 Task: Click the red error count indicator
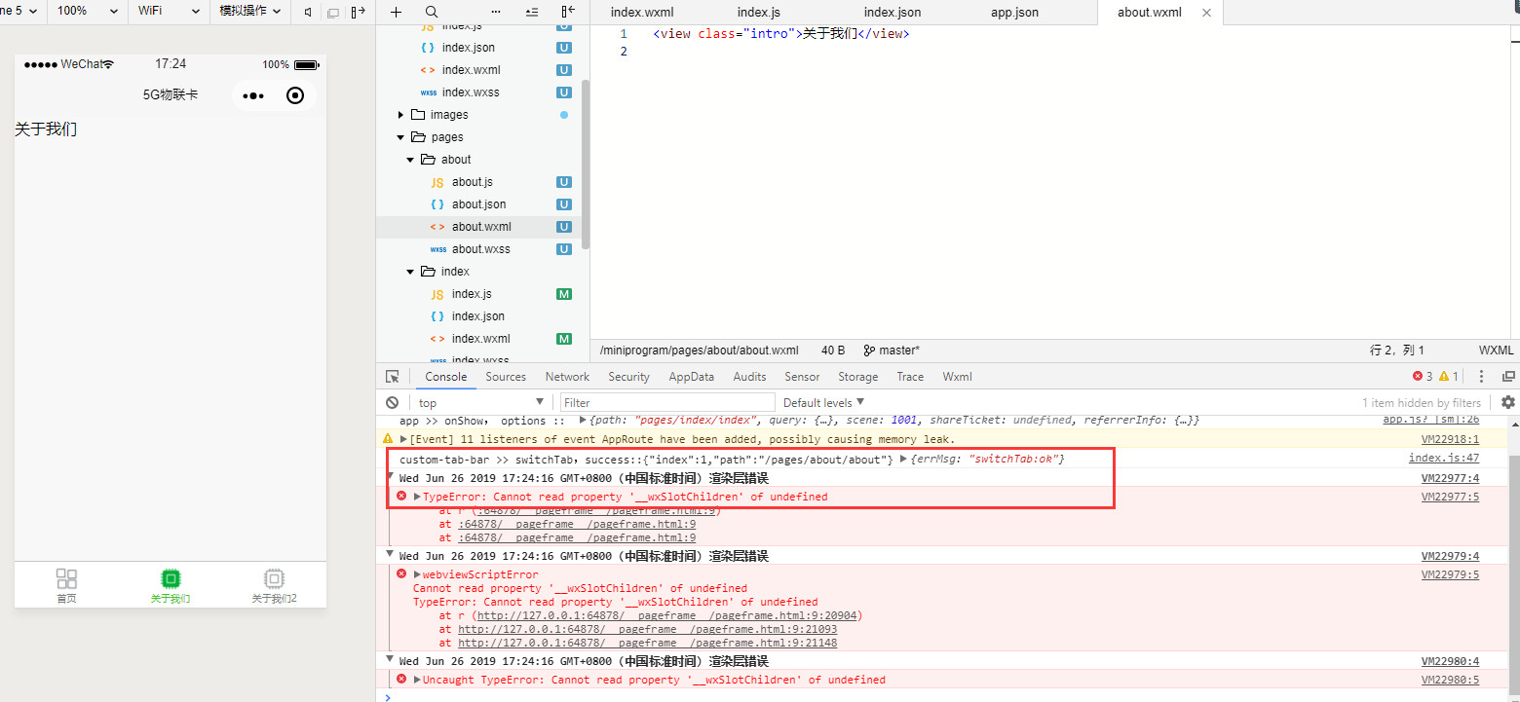tap(1423, 377)
